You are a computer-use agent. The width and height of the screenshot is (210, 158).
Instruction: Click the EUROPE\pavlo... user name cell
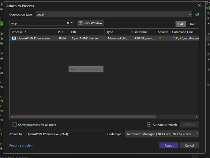[x=144, y=38]
